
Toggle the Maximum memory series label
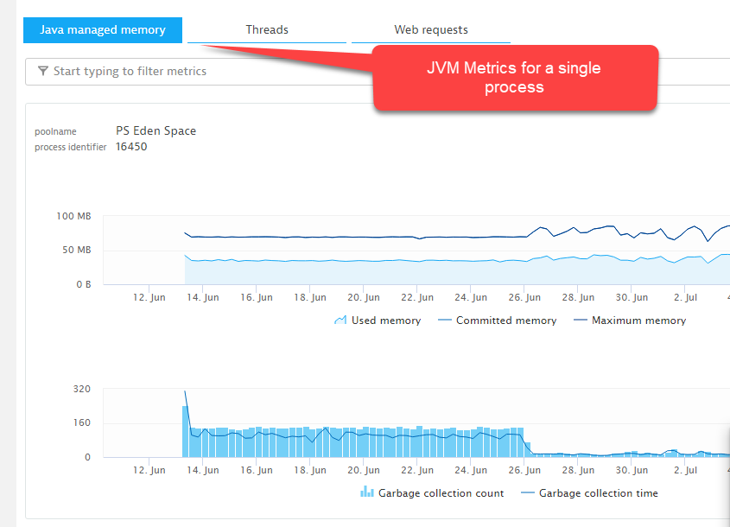click(638, 321)
